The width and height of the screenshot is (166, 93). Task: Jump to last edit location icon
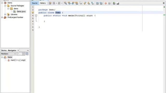[x=50, y=3]
